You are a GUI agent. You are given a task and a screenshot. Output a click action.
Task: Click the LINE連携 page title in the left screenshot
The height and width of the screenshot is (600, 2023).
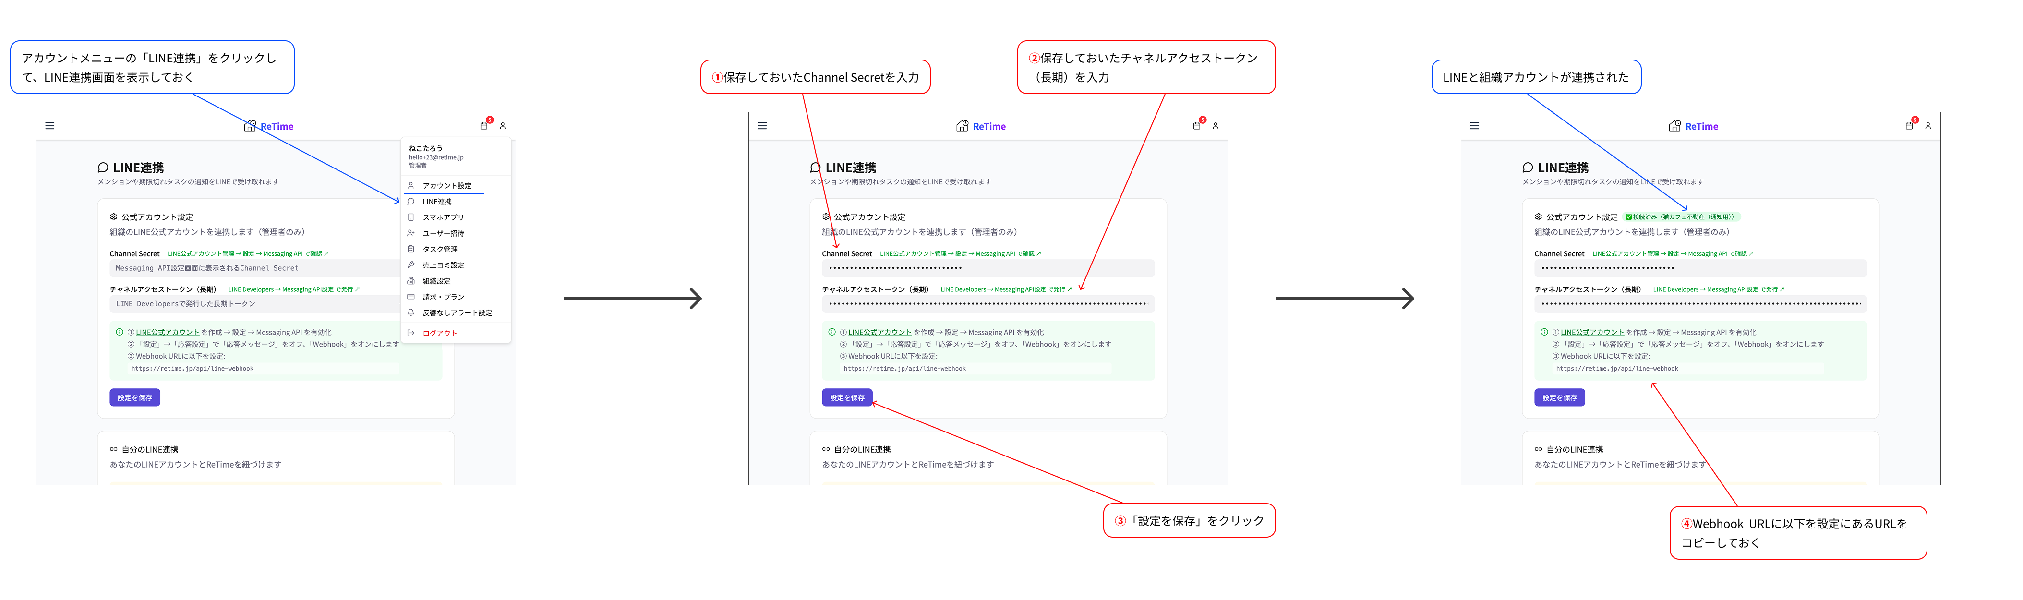click(x=138, y=168)
